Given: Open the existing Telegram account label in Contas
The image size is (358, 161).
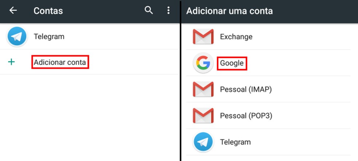Looking at the screenshot, I should click(49, 36).
